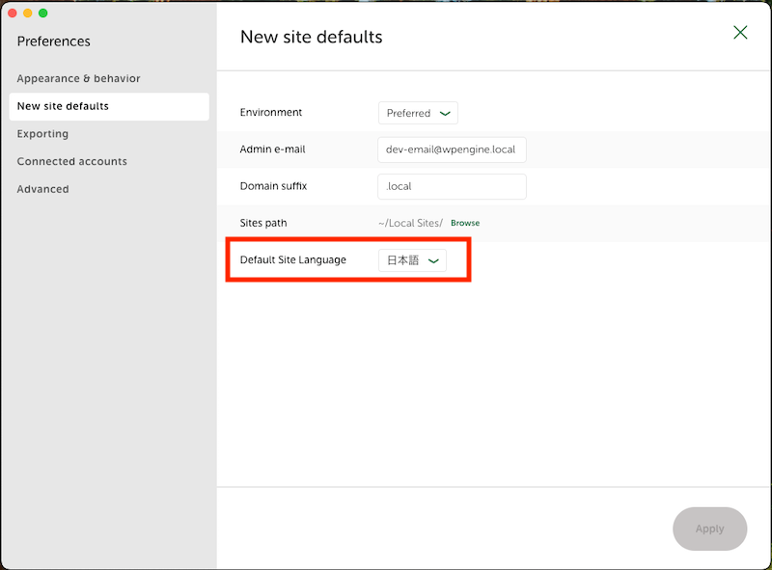Click the ~/Local Sites/ path text

pyautogui.click(x=410, y=223)
